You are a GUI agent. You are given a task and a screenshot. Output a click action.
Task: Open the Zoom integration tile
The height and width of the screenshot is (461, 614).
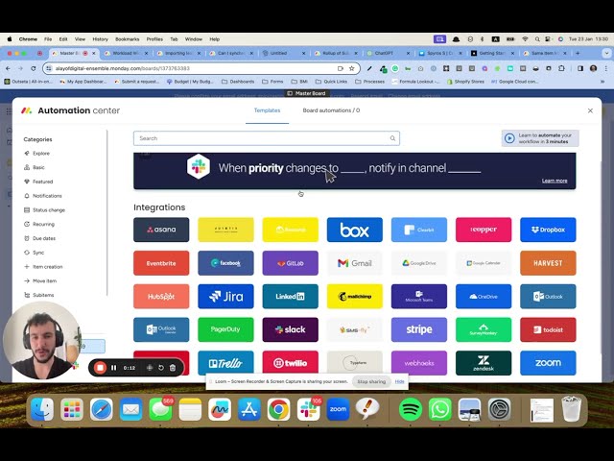point(548,363)
